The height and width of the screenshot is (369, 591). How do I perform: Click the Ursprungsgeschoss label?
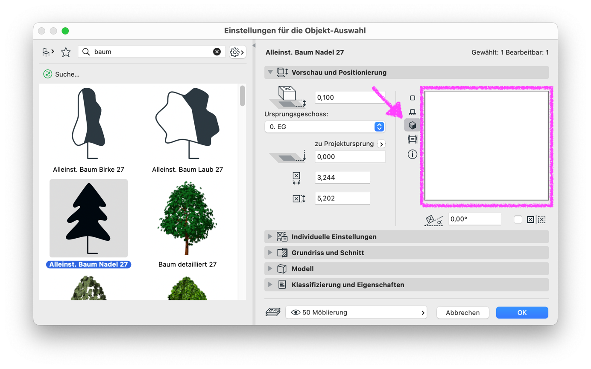297,115
